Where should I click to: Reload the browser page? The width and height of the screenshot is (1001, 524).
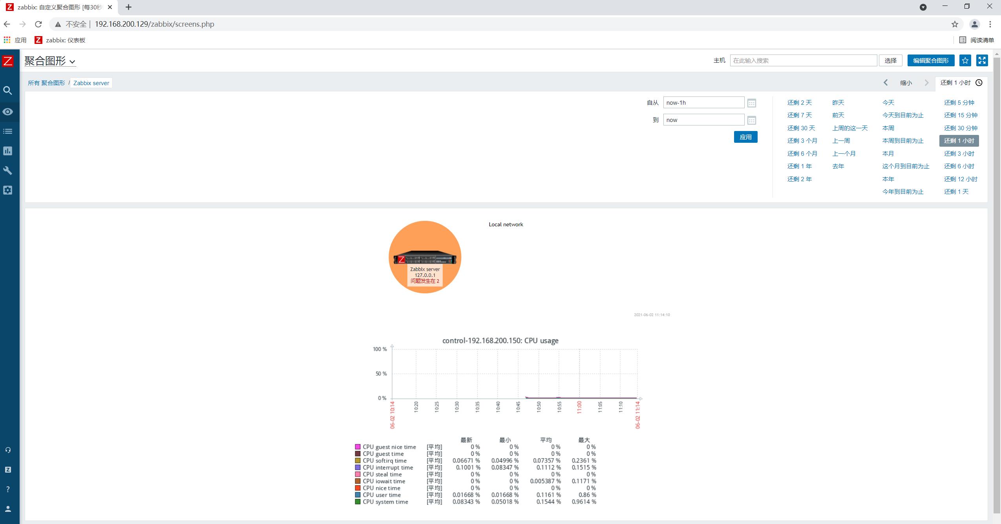click(38, 24)
